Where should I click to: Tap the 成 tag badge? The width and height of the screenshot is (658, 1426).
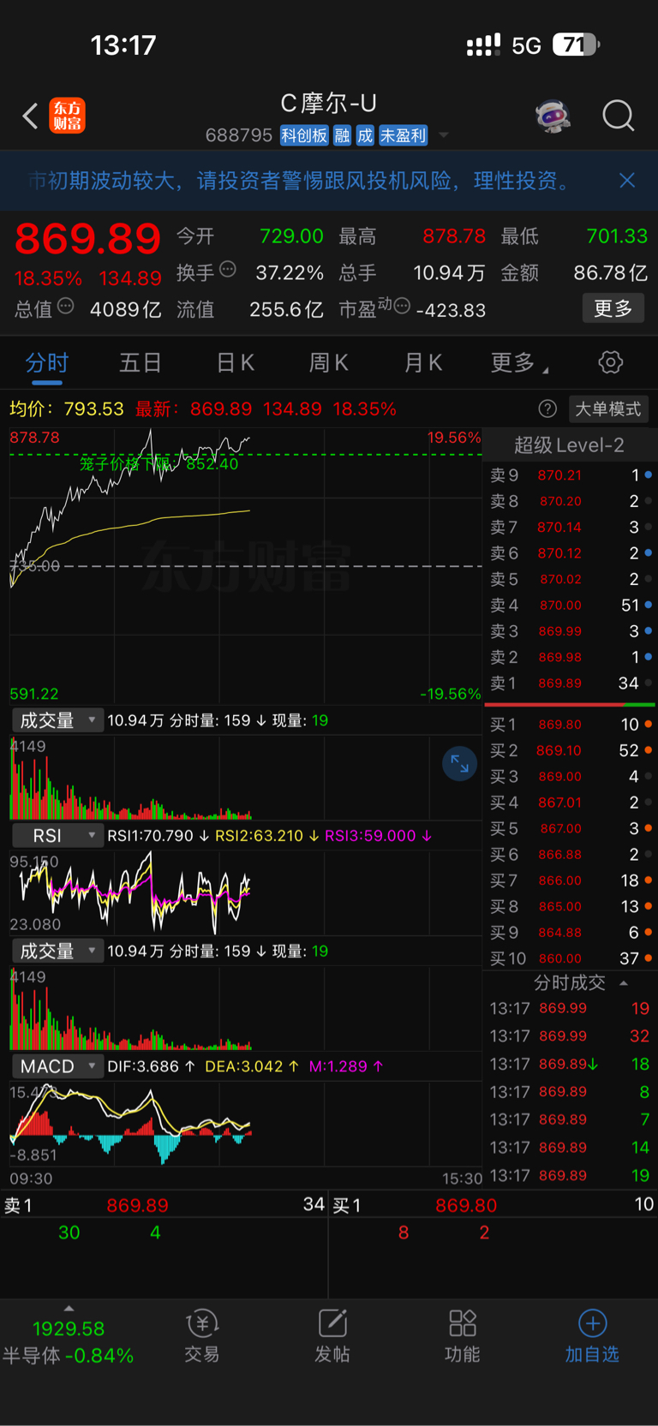366,135
